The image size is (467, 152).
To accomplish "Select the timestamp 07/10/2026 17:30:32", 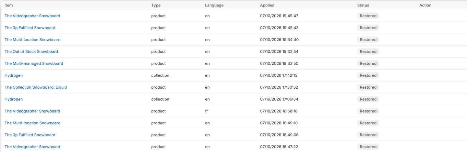I will click(279, 87).
